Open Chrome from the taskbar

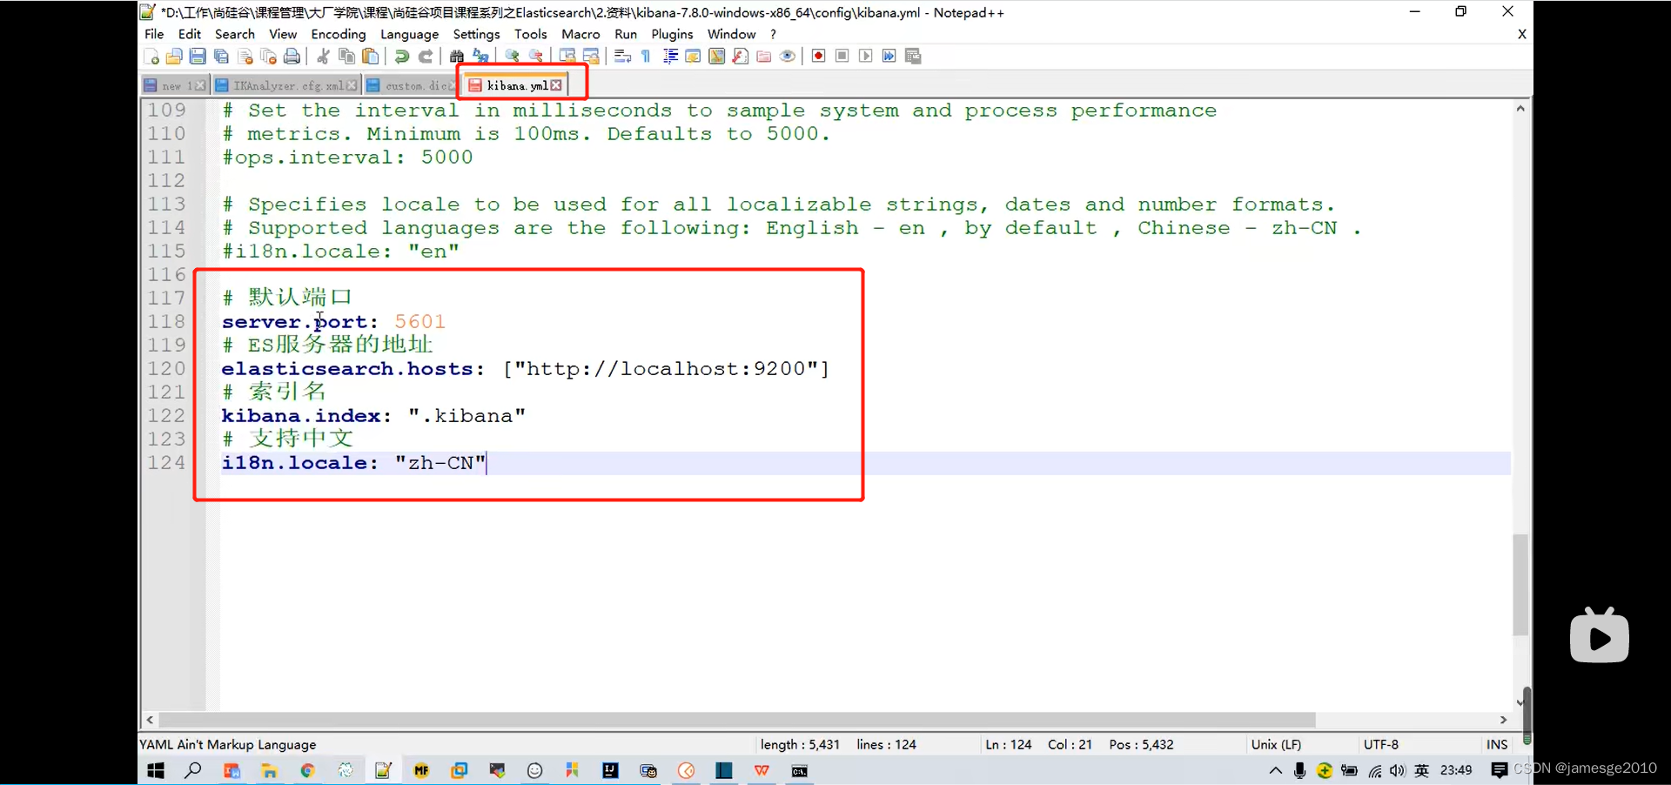pos(307,770)
